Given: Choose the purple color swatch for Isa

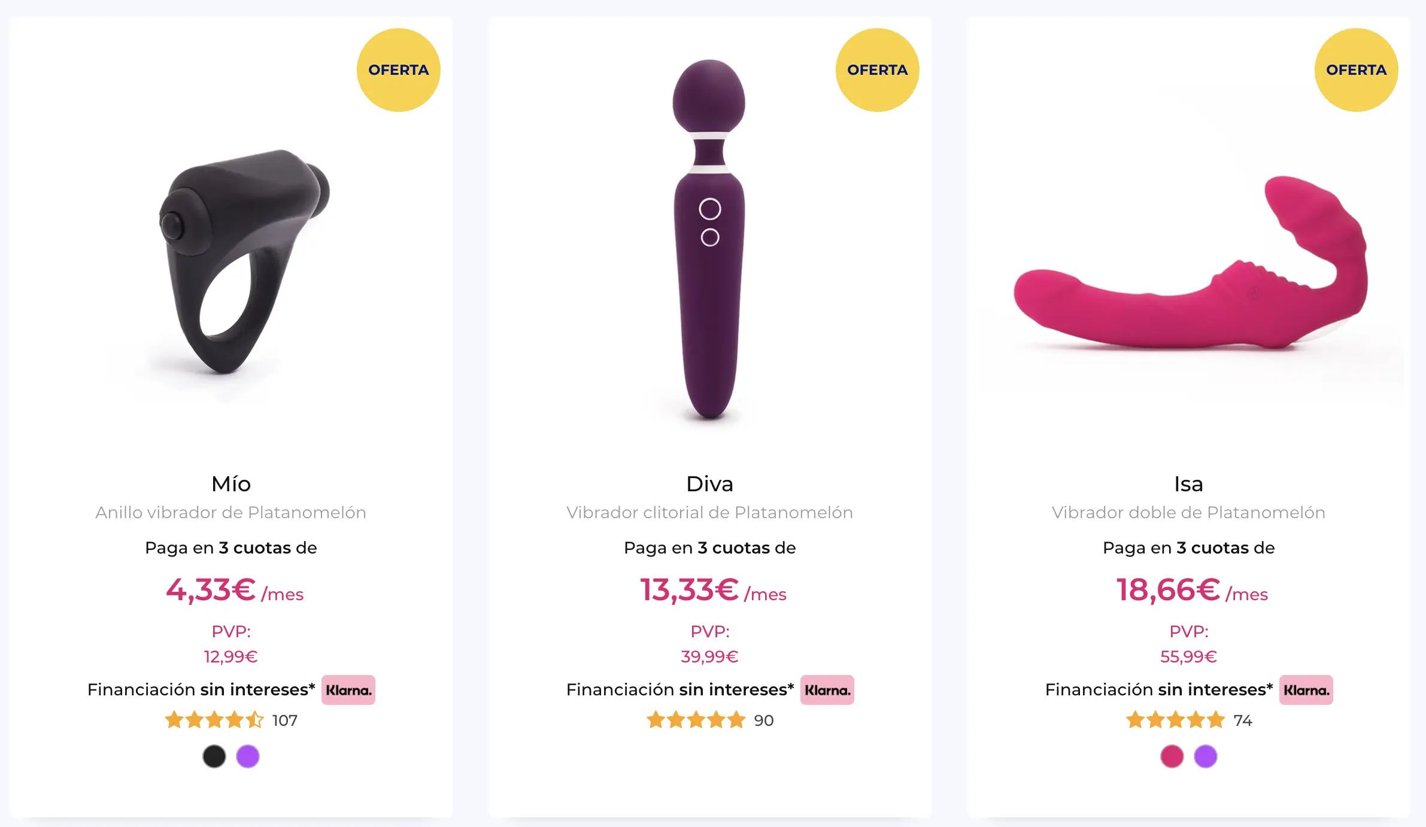Looking at the screenshot, I should (1206, 756).
